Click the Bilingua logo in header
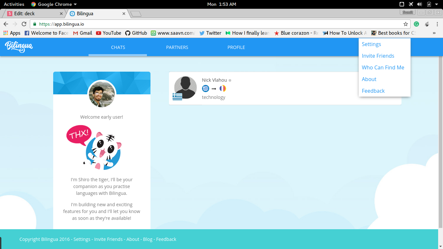443x249 pixels. point(19,47)
